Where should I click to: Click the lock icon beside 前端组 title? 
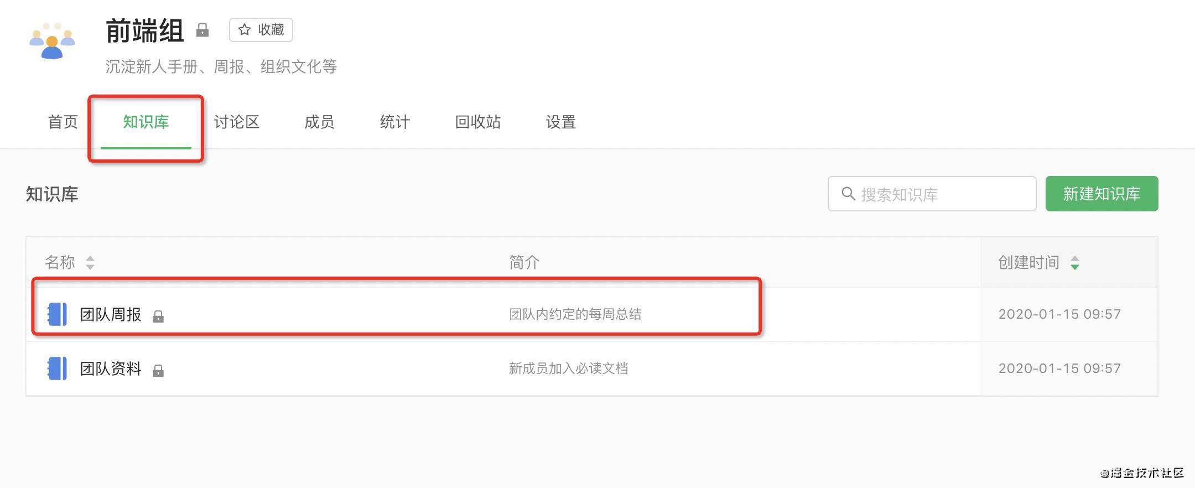(x=202, y=30)
